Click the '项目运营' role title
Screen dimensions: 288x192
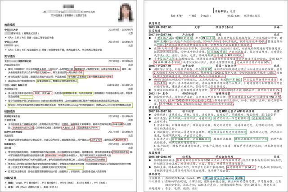[x=188, y=111]
